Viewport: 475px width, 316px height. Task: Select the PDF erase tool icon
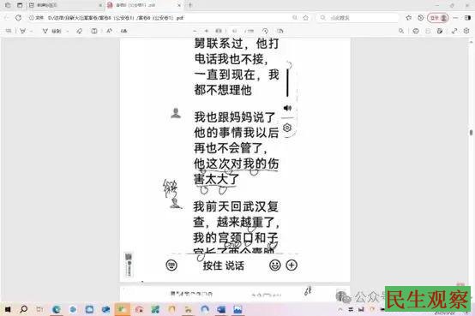pyautogui.click(x=80, y=31)
